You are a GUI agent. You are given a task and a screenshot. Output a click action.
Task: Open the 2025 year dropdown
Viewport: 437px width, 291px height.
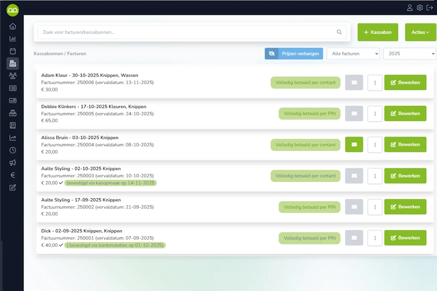coord(409,53)
